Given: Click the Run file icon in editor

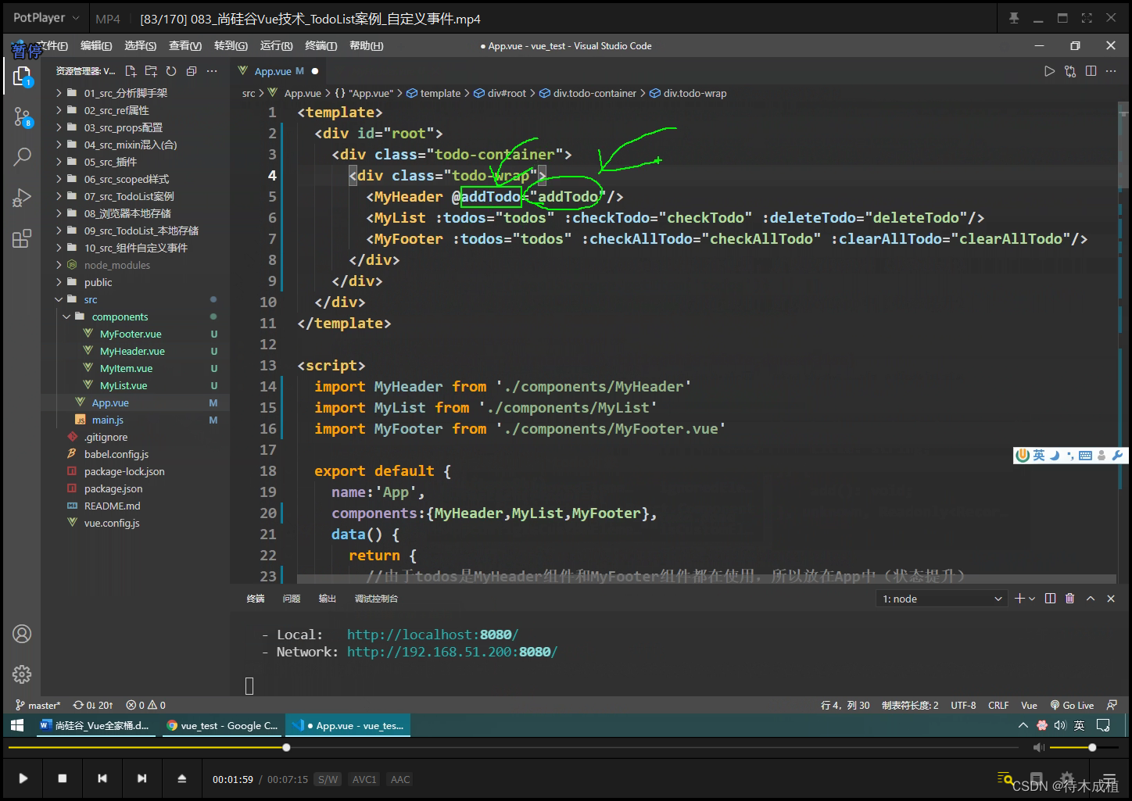Looking at the screenshot, I should 1049,71.
